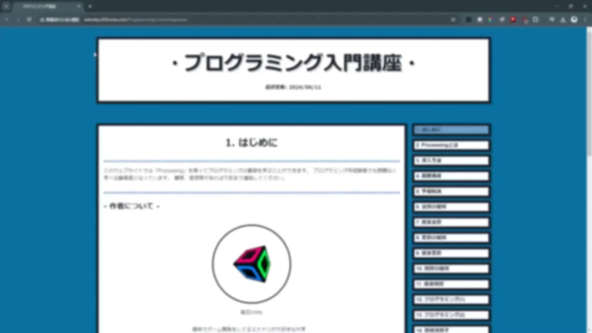Click the colorful cube author avatar image
Screen dimensions: 592x333
[x=251, y=264]
